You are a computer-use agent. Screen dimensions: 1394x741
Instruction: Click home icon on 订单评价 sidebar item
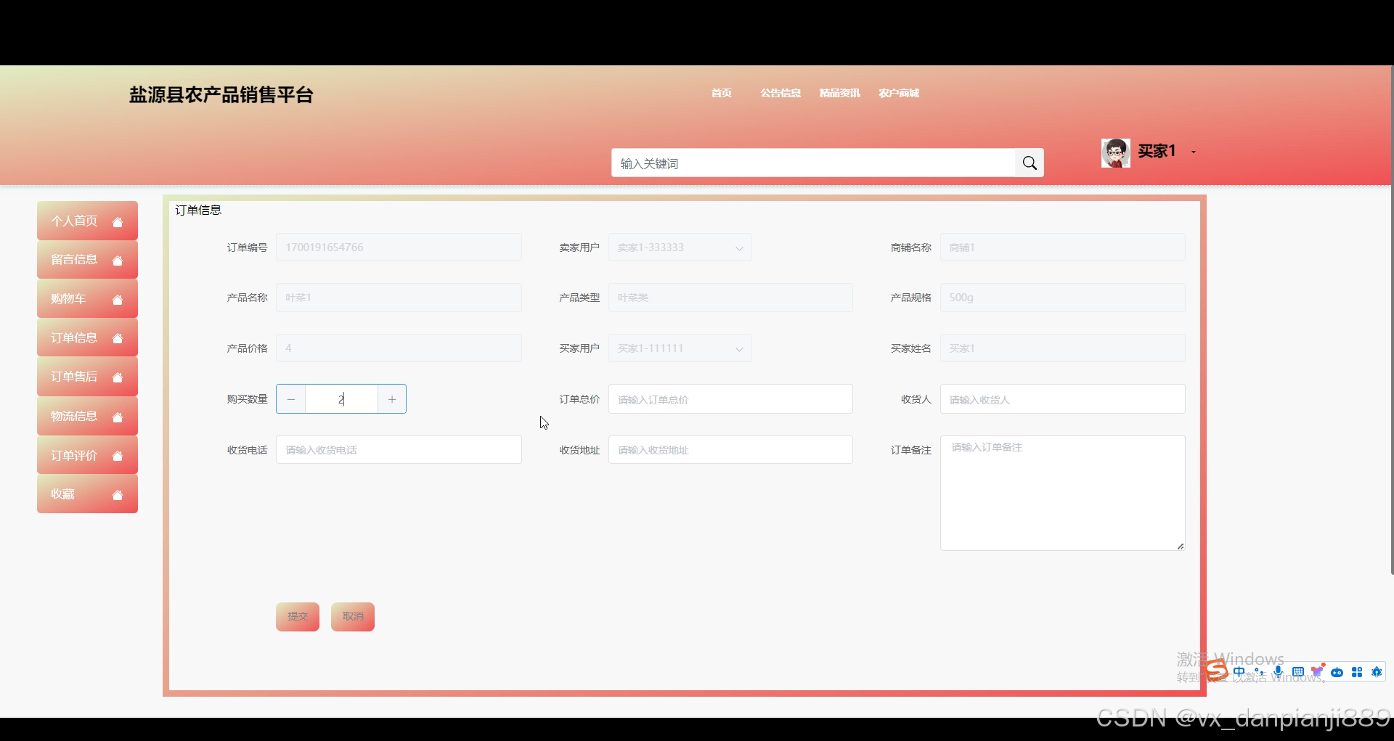pyautogui.click(x=118, y=457)
